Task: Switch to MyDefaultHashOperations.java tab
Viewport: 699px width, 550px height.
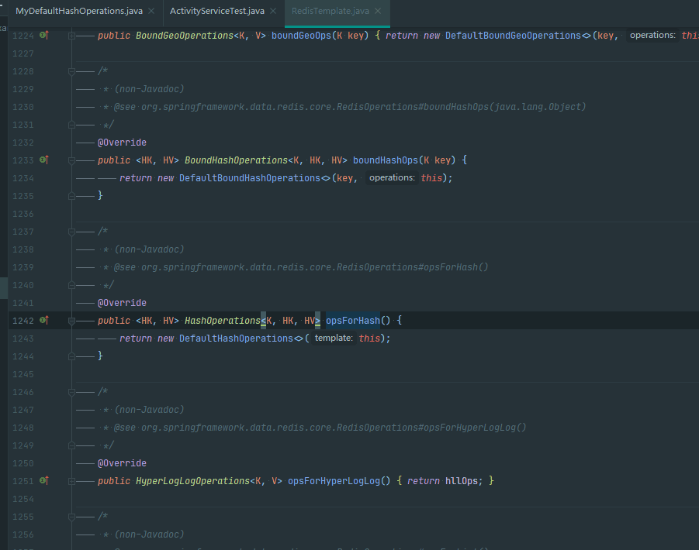Action: point(79,11)
